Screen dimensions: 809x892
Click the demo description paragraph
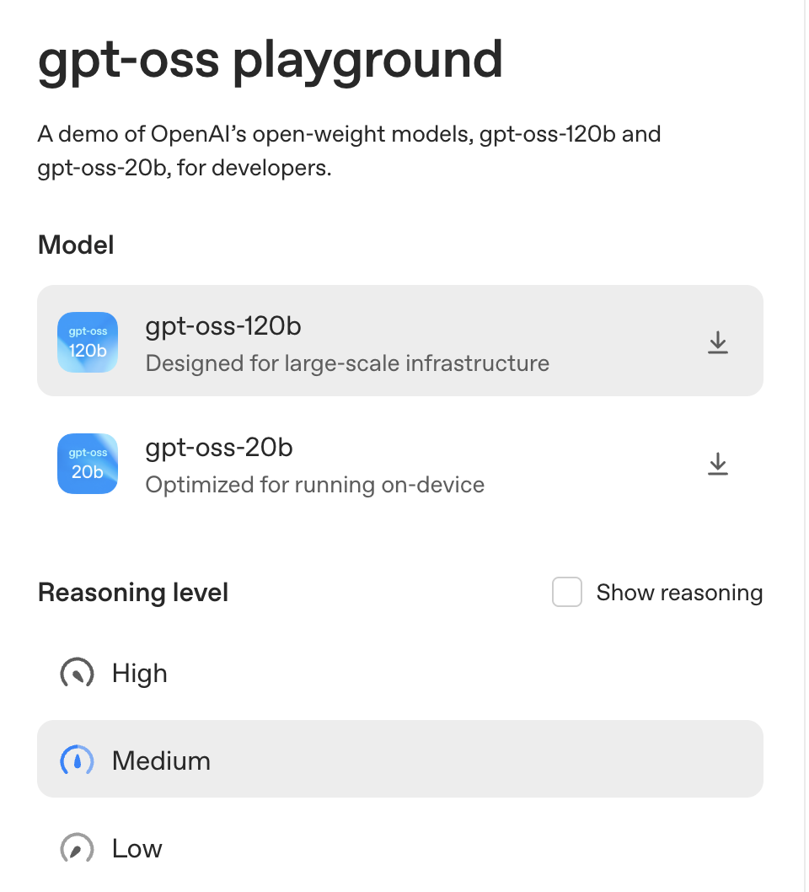pyautogui.click(x=349, y=151)
